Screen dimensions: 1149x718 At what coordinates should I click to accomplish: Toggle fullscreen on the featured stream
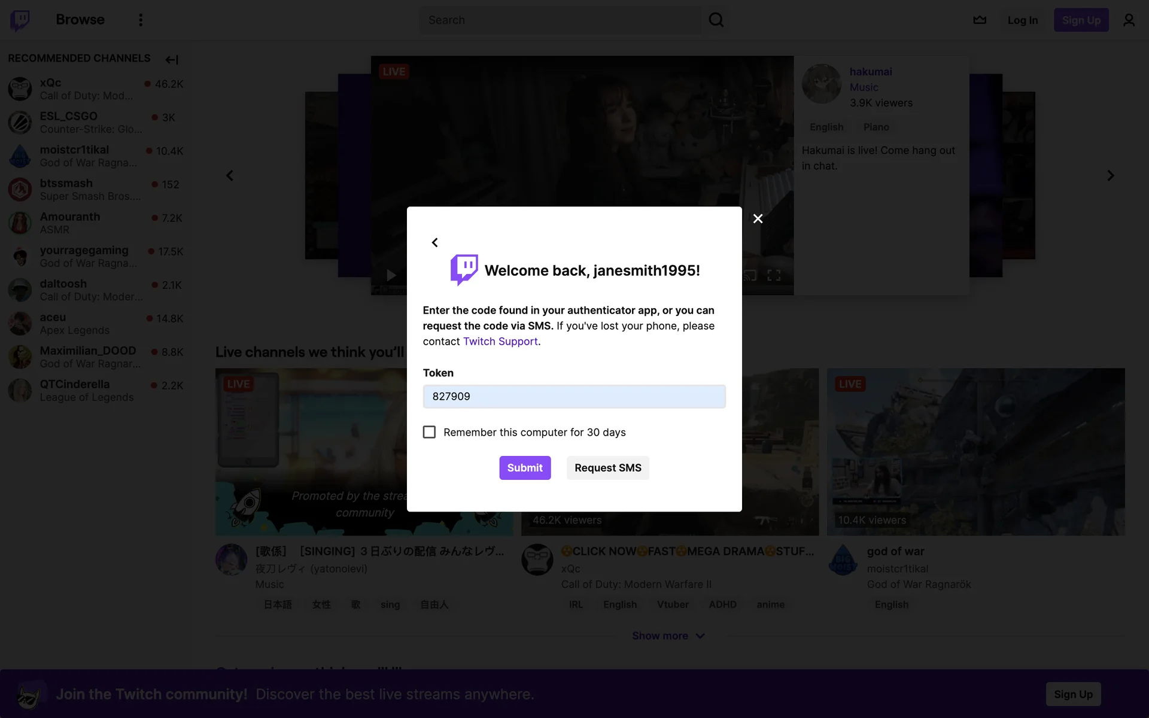[x=774, y=275]
